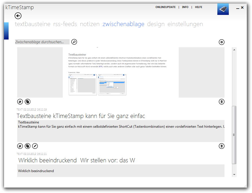Open the HILFE link
252x193 pixels.
[199, 7]
